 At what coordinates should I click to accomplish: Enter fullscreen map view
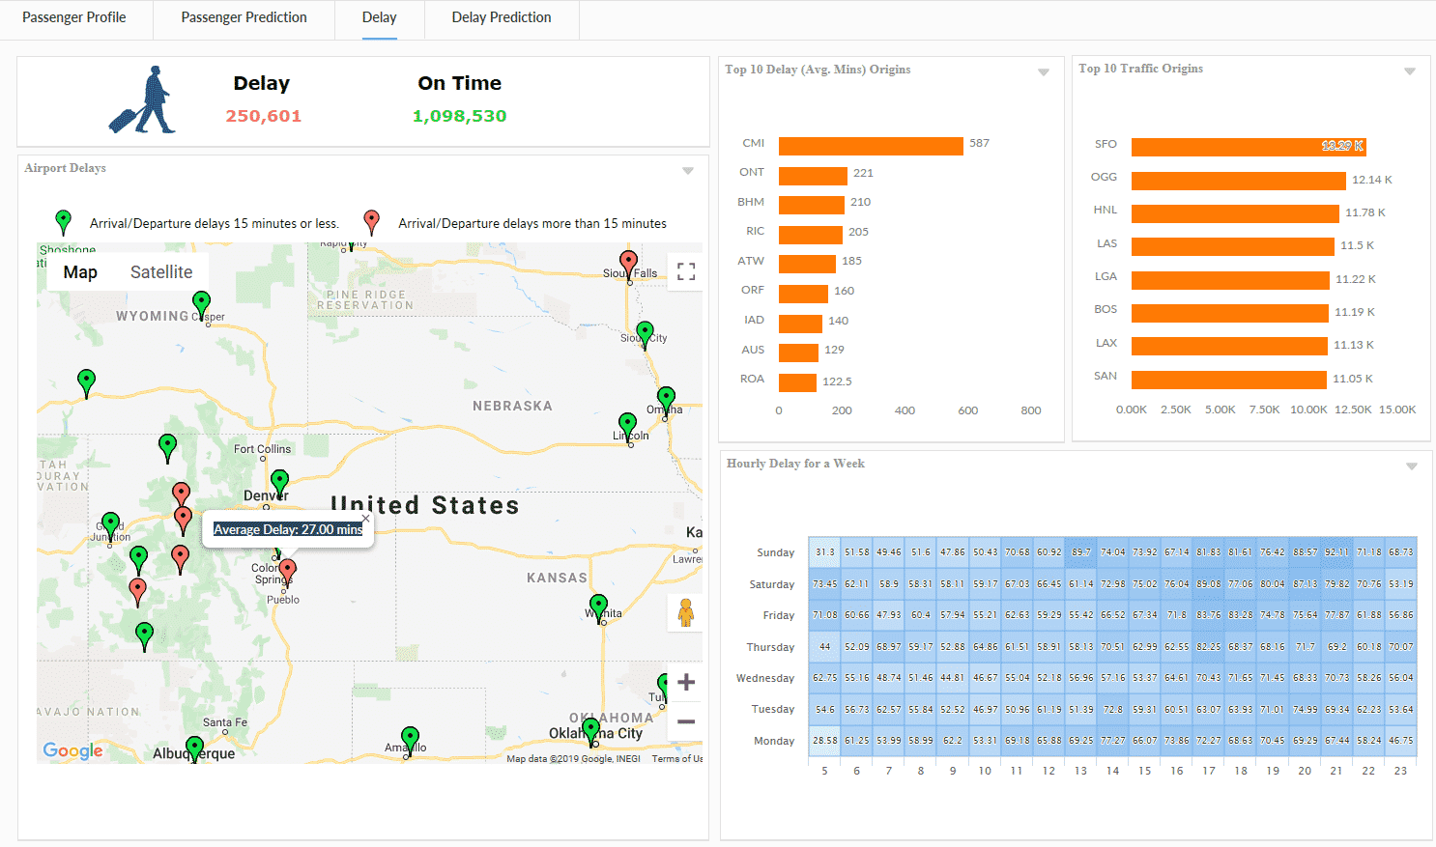tap(685, 271)
